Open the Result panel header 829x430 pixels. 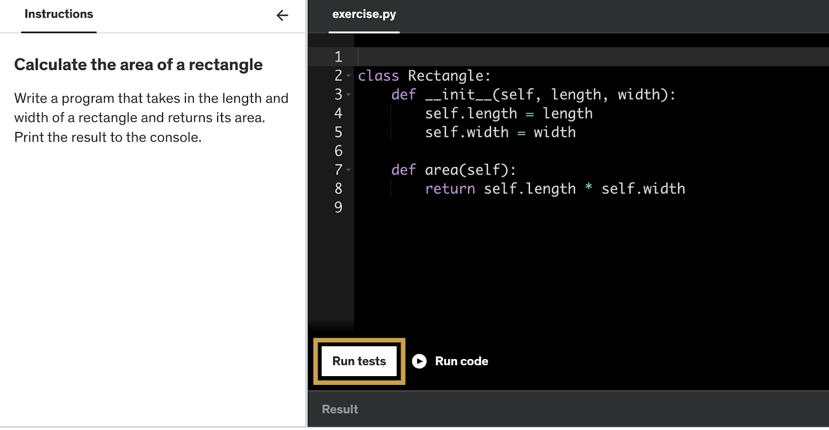click(340, 409)
